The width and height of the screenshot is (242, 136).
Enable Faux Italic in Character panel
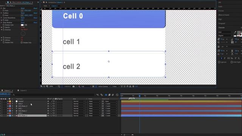(x=225, y=58)
